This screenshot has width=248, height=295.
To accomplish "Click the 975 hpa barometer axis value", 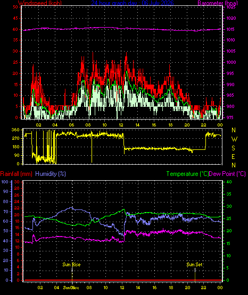I will pyautogui.click(x=230, y=117).
